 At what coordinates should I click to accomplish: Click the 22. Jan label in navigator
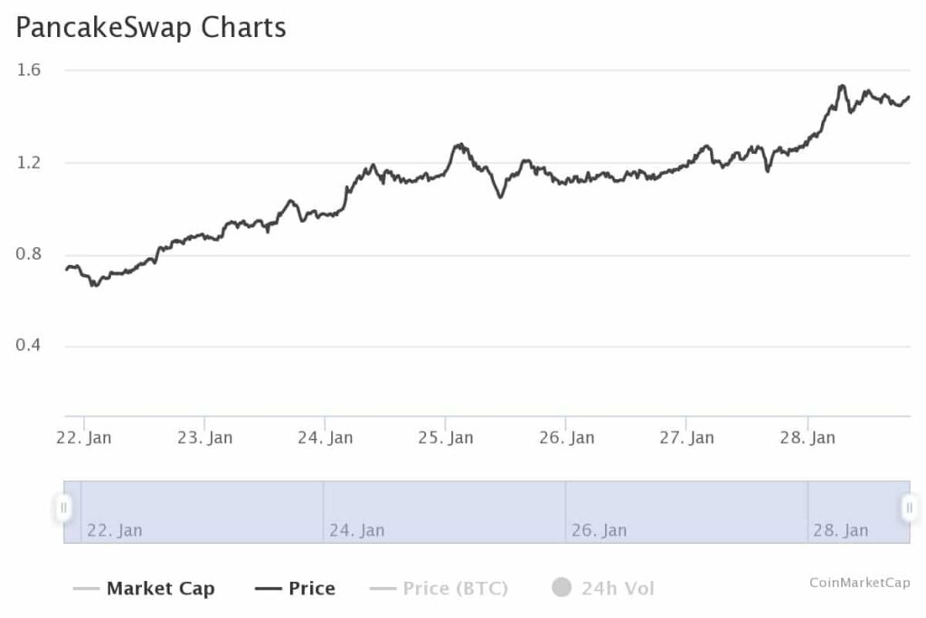coord(114,530)
